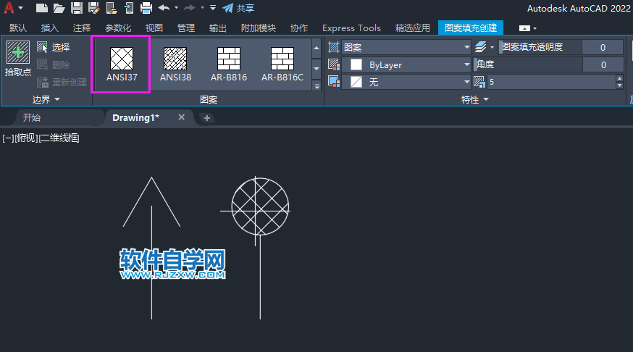The width and height of the screenshot is (633, 352).
Task: Click the hatch layer override icon
Action: pos(480,47)
